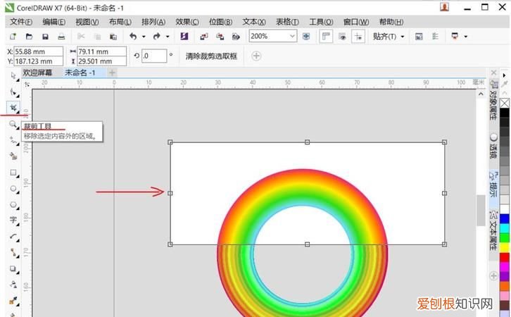Toggle the show rulers button
The width and height of the screenshot is (511, 317).
coord(327,36)
